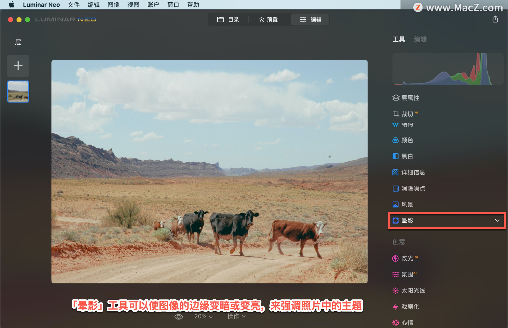Open the File (文件) menu
Screen dimensions: 508x328
coord(74,5)
